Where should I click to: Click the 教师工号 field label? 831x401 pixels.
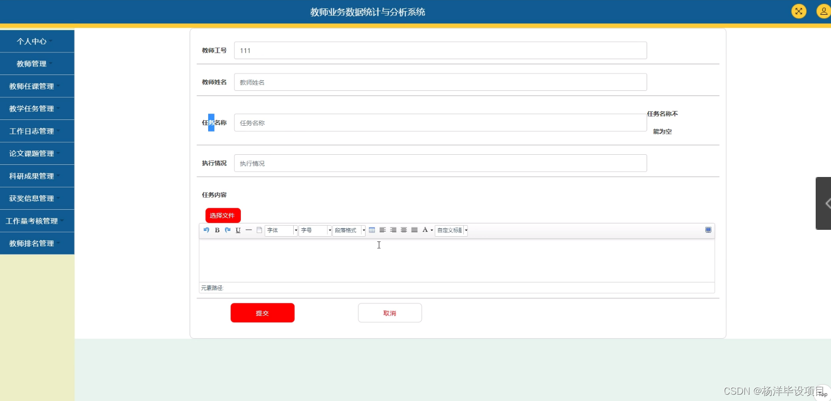click(x=214, y=50)
